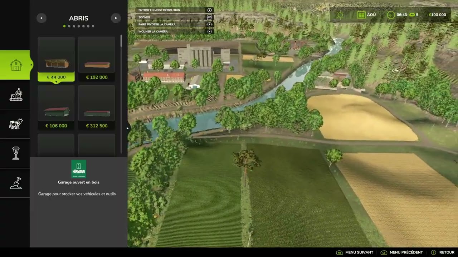Click the Hörmann brand logo
The image size is (458, 257).
point(79,169)
